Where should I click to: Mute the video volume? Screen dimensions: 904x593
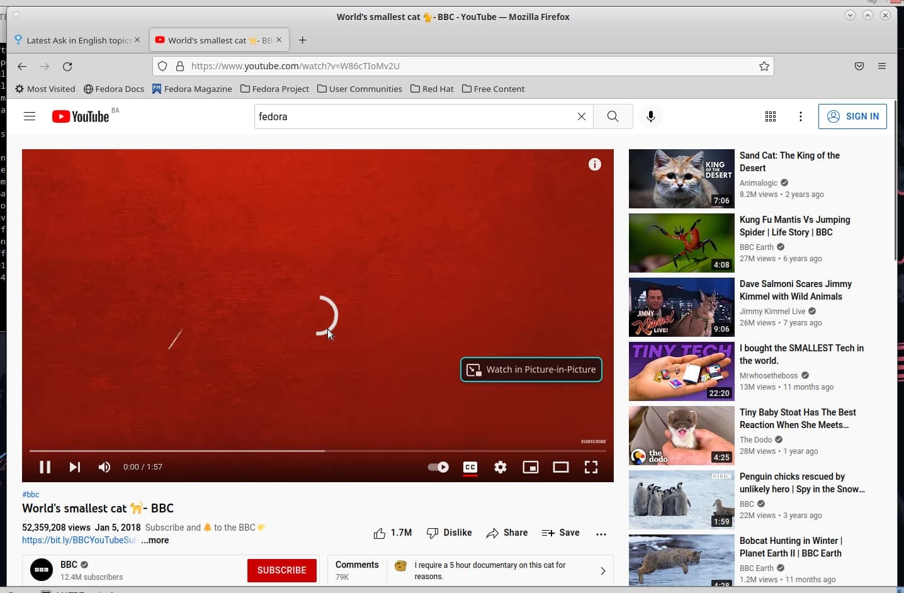pyautogui.click(x=104, y=467)
